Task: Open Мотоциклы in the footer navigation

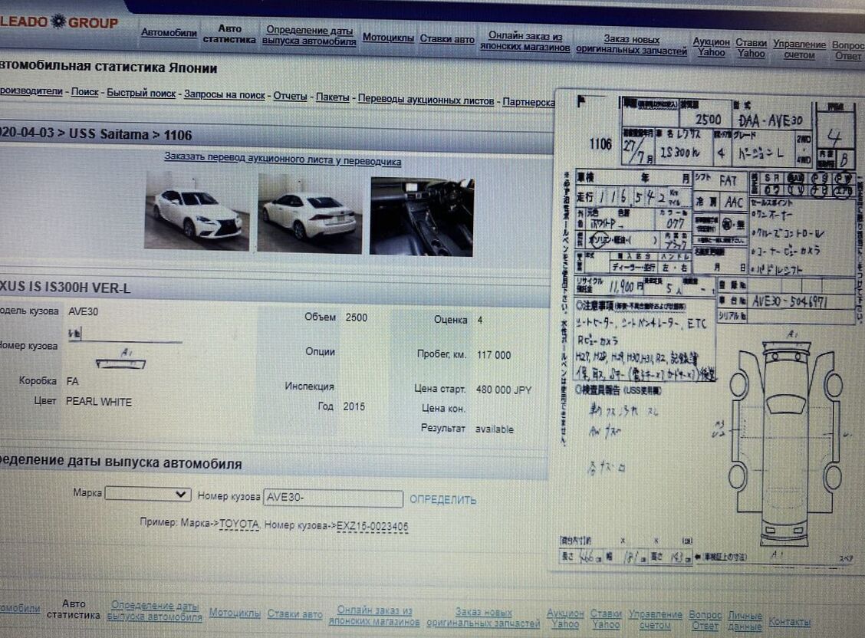Action: [235, 613]
